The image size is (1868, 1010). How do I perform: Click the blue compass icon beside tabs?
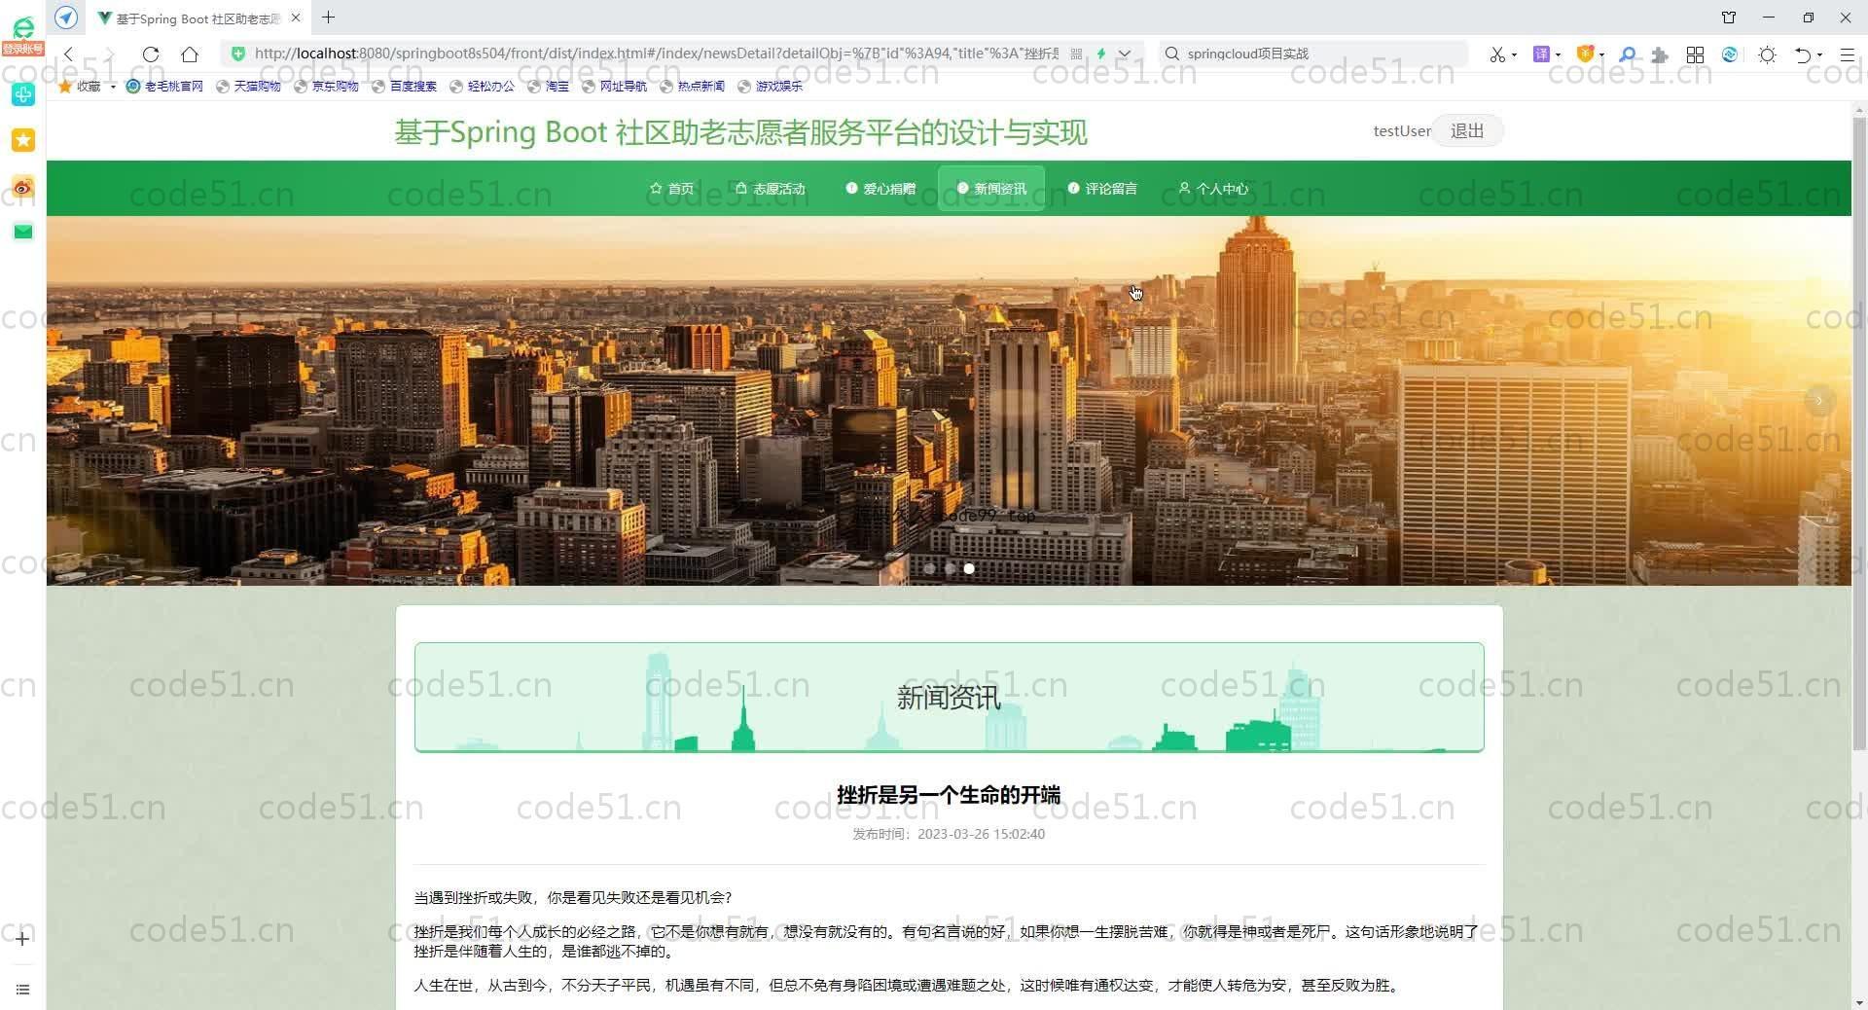[x=66, y=18]
